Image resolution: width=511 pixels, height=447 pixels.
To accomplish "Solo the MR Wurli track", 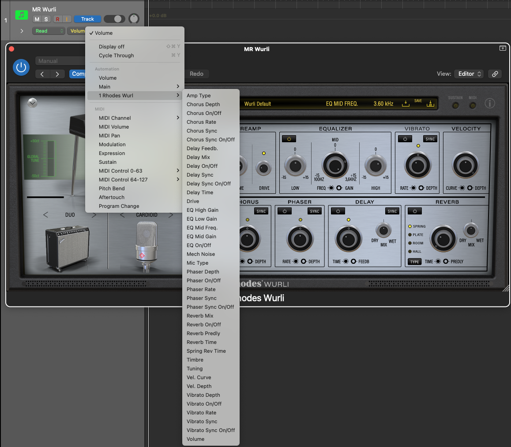I will pyautogui.click(x=46, y=19).
